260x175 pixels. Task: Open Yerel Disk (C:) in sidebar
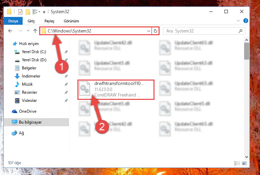pyautogui.click(x=34, y=52)
